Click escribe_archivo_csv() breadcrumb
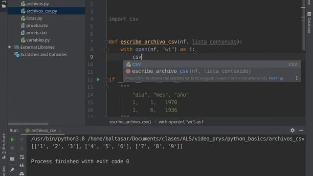The height and width of the screenshot is (176, 313). (130, 122)
